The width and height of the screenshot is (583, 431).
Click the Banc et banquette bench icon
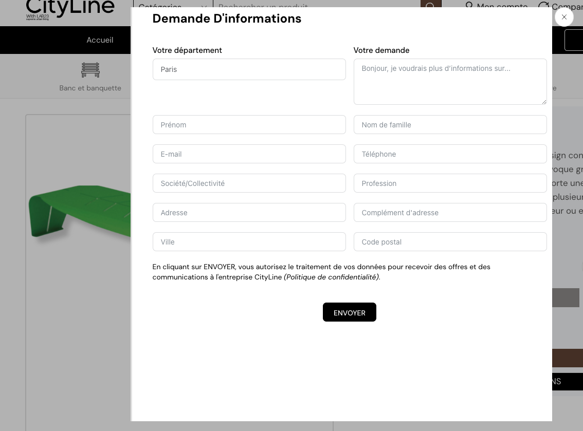[x=90, y=70]
